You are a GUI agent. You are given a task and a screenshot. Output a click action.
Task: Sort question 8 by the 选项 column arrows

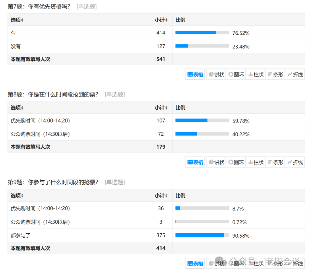tap(22, 108)
